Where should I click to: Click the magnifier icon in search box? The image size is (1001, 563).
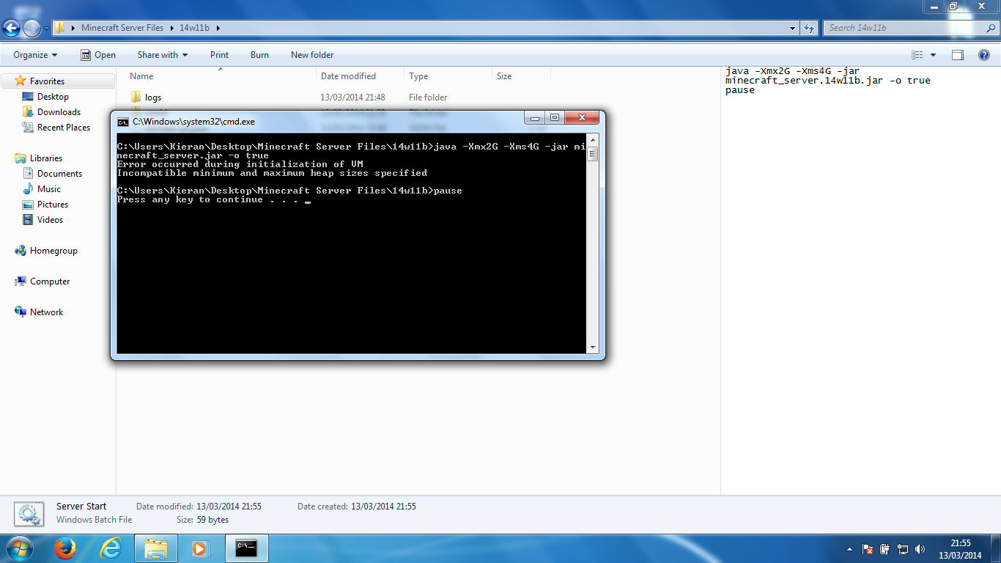tap(989, 28)
